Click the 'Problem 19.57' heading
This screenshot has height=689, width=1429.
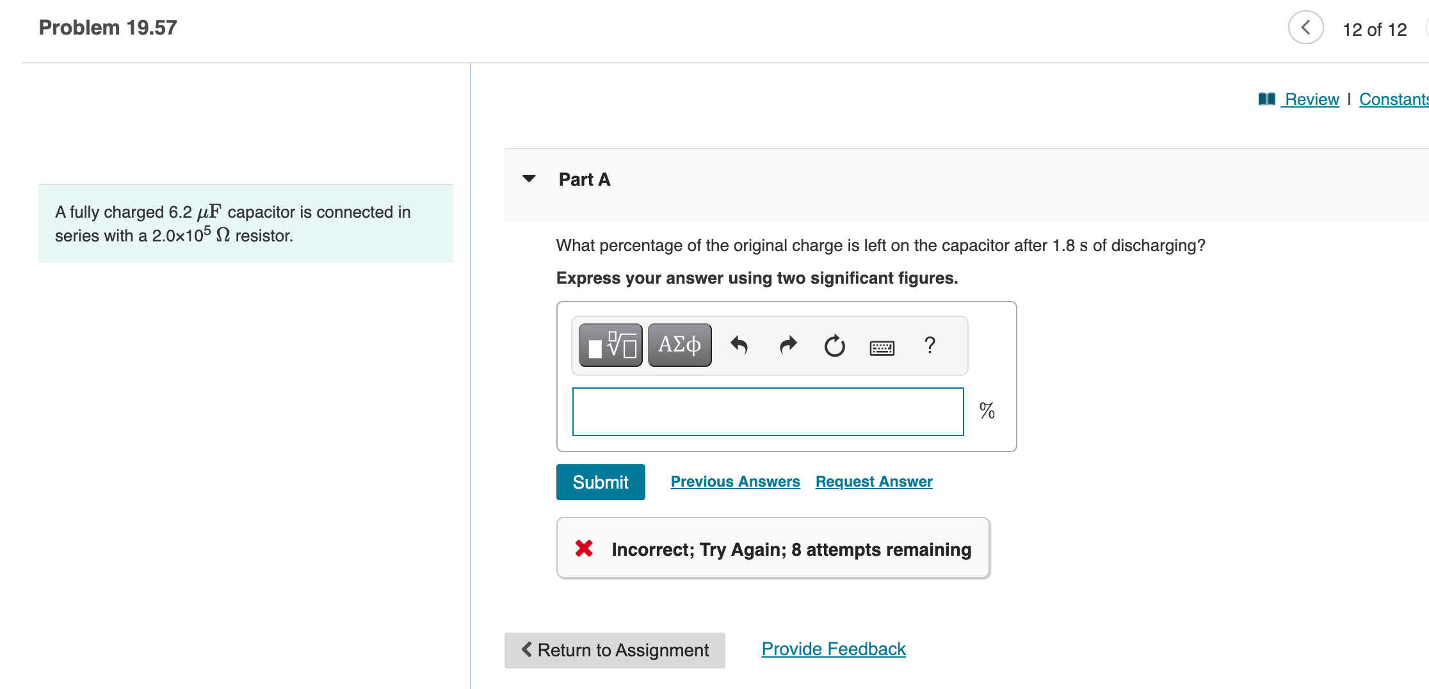click(108, 28)
